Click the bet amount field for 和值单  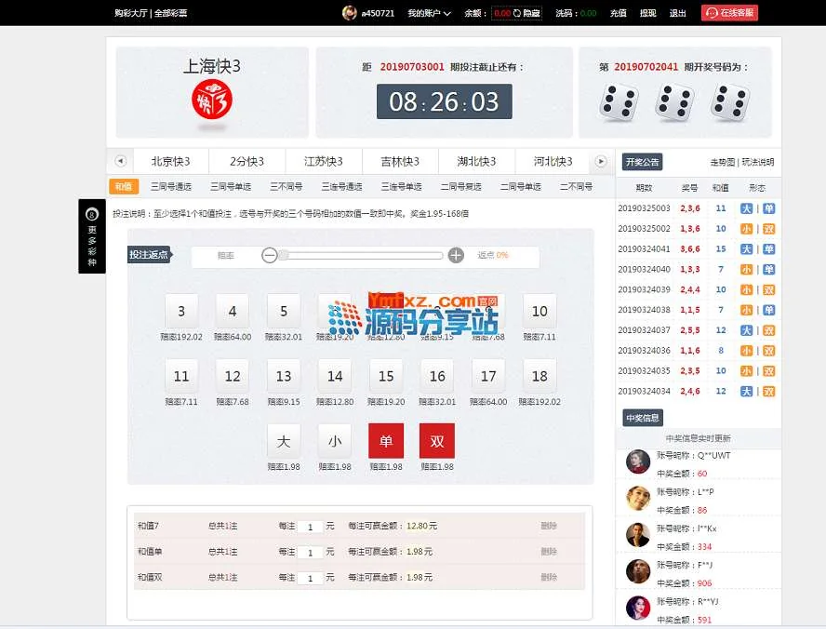click(310, 553)
